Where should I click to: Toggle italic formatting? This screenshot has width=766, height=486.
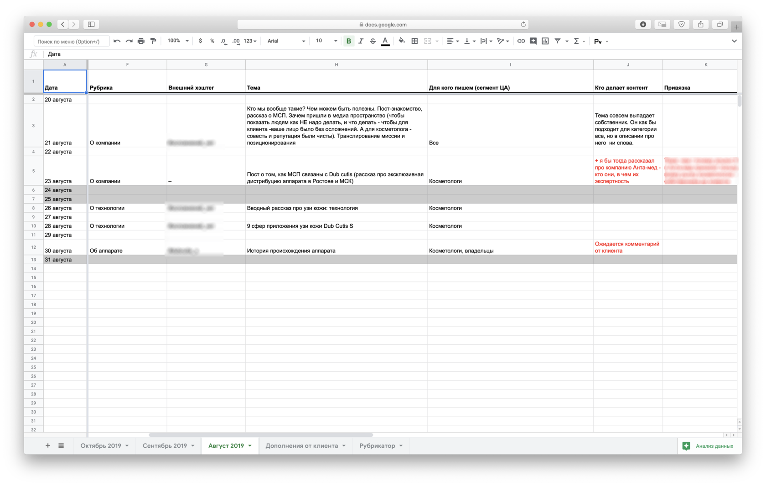click(x=361, y=41)
